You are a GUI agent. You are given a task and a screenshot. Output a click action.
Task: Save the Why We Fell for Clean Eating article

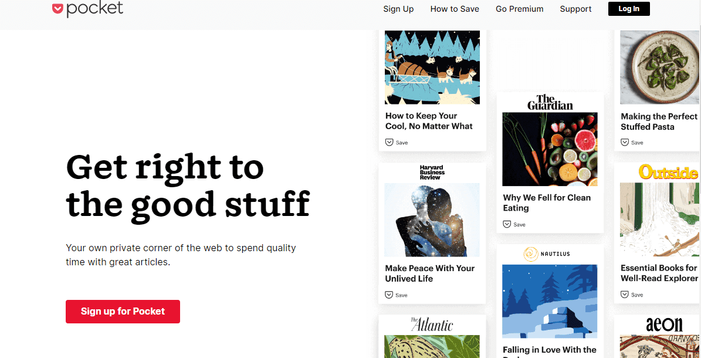pyautogui.click(x=514, y=224)
